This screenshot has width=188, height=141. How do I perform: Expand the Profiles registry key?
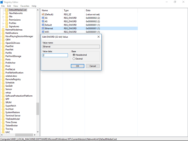click(x=3, y=23)
